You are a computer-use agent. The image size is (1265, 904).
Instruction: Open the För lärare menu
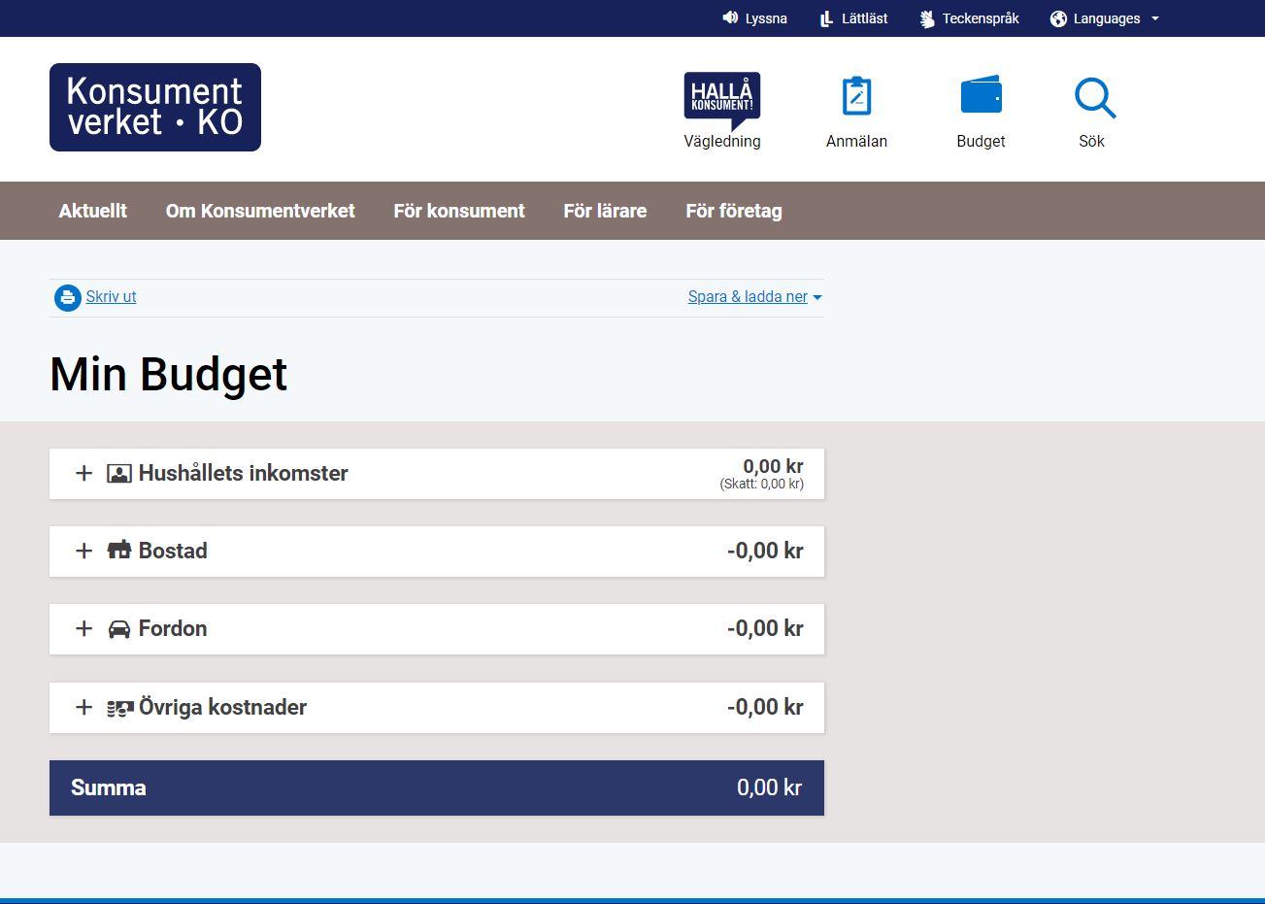605,211
